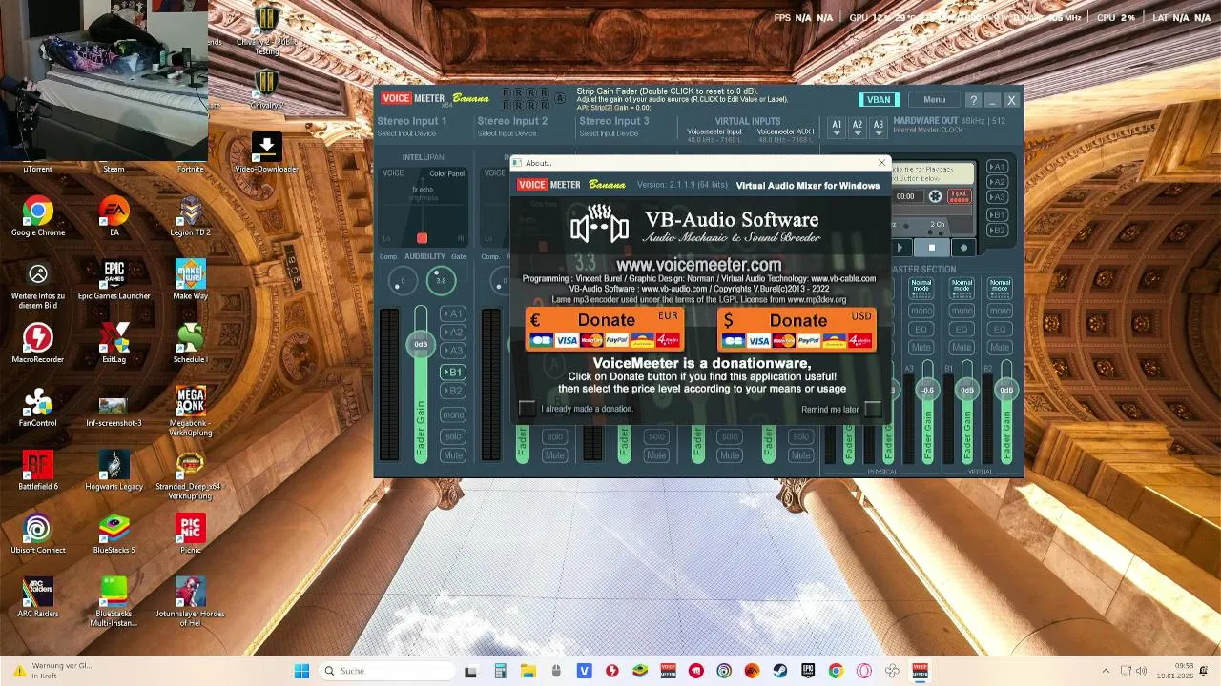Open Epic Games Launcher desktop icon
Viewport: 1221px width, 686px height.
point(114,280)
